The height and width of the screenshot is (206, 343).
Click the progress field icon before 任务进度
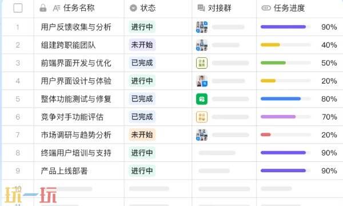coord(266,8)
